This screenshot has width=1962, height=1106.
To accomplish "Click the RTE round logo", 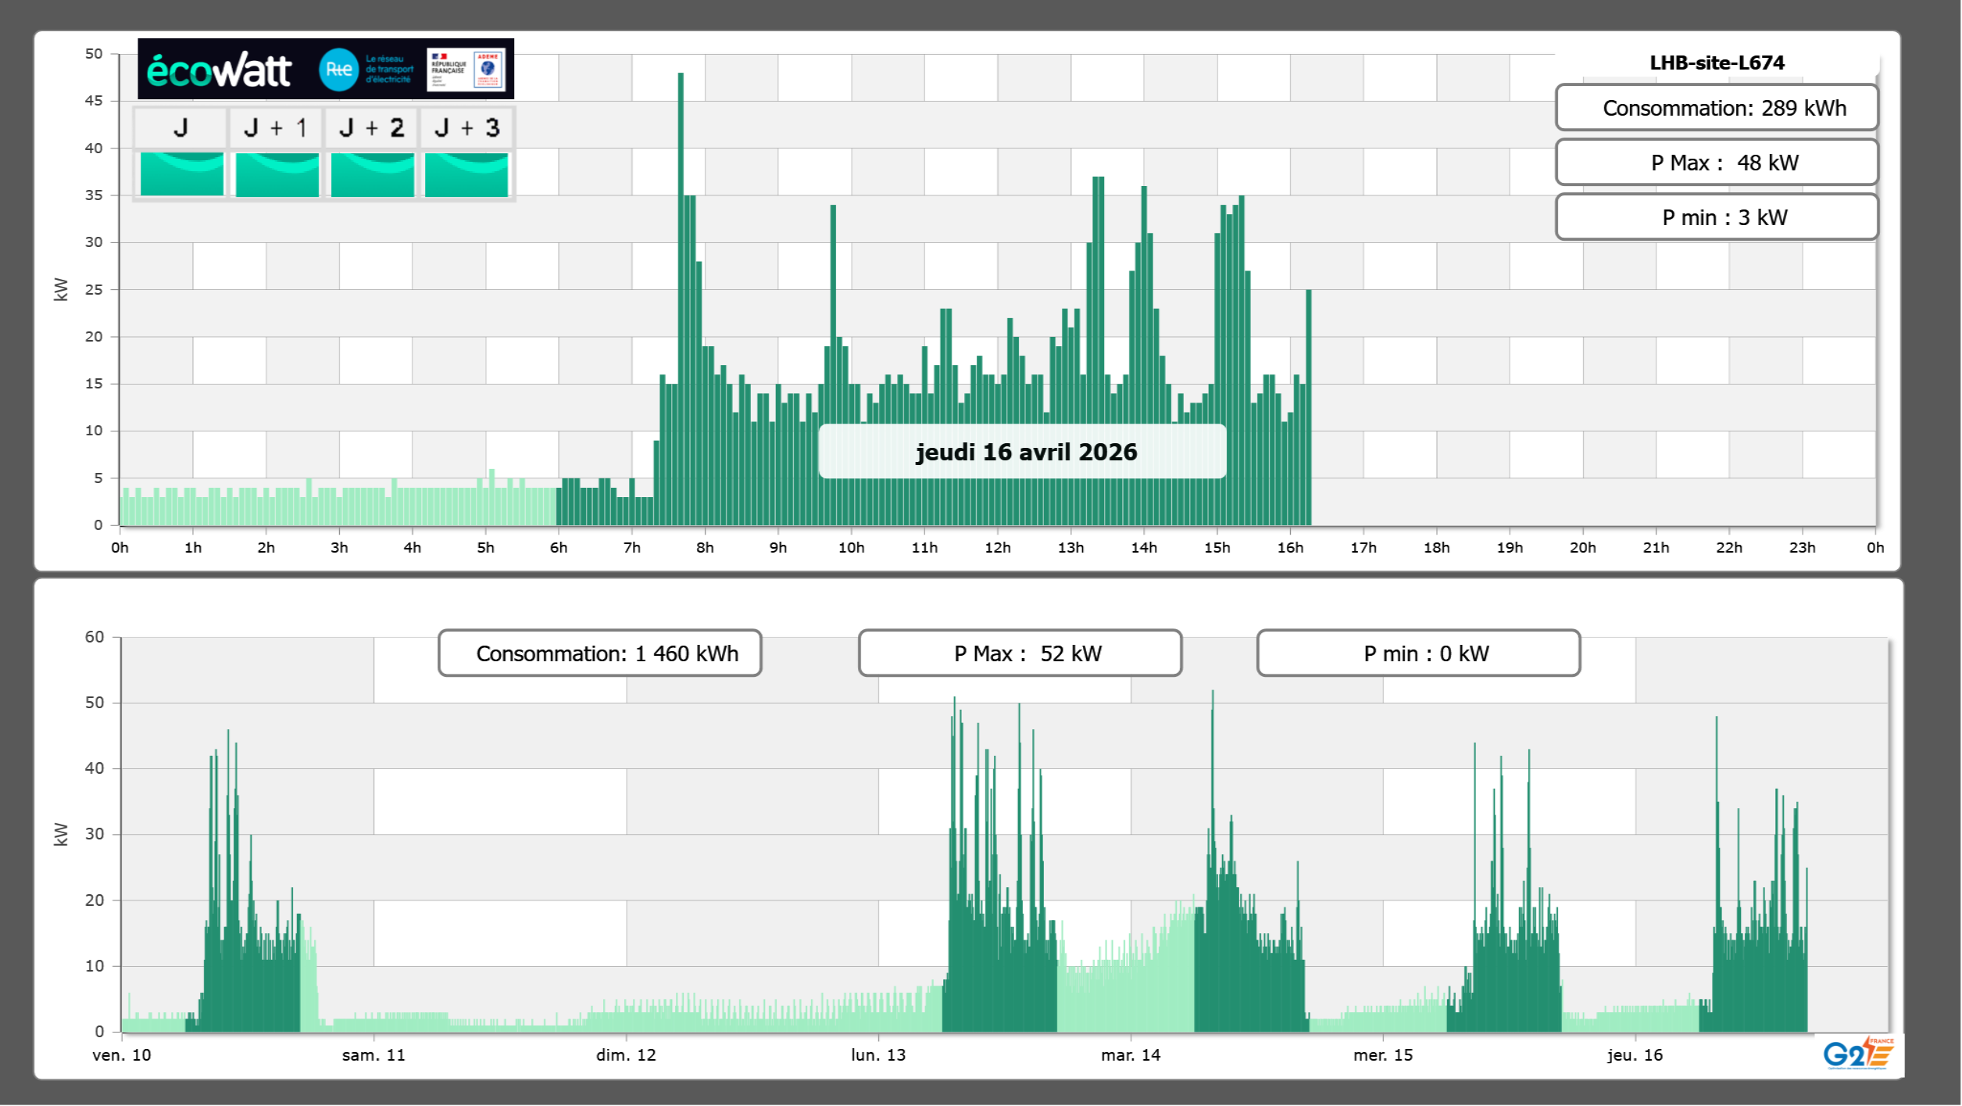I will pos(338,70).
